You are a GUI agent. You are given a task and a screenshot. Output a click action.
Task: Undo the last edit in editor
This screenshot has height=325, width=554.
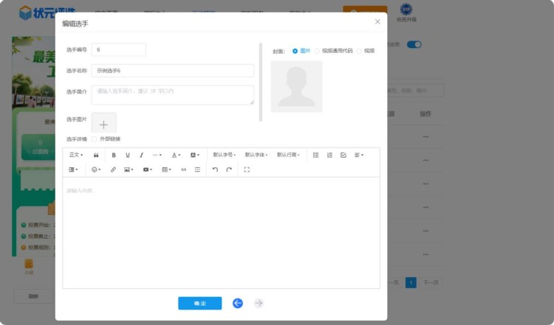tap(215, 170)
